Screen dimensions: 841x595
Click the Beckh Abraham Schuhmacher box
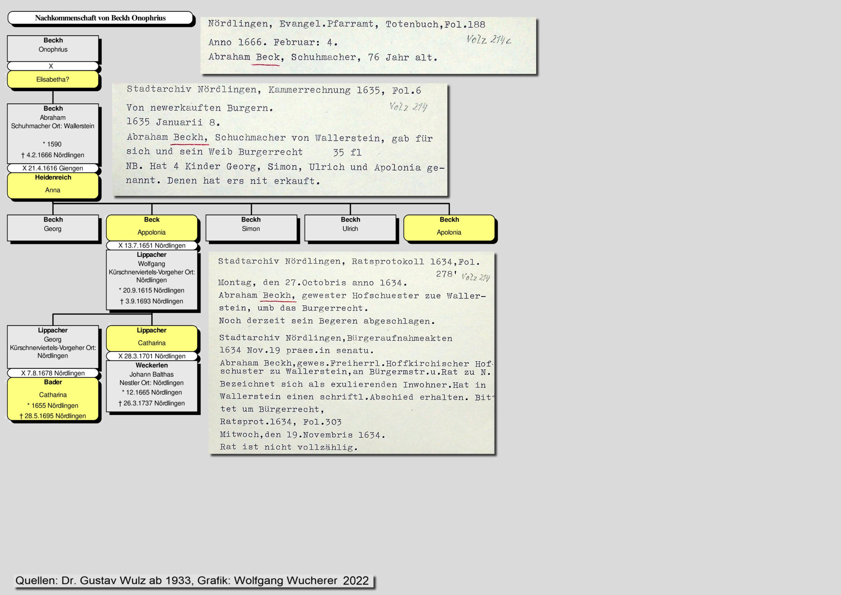[53, 133]
